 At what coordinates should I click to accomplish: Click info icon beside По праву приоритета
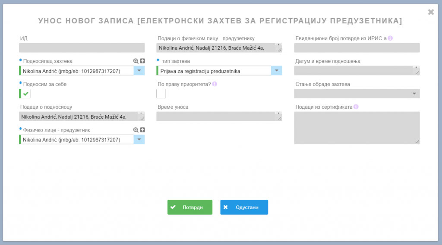[x=215, y=84]
